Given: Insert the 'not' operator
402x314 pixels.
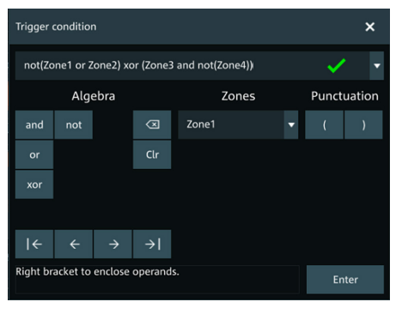Looking at the screenshot, I should click(x=74, y=124).
